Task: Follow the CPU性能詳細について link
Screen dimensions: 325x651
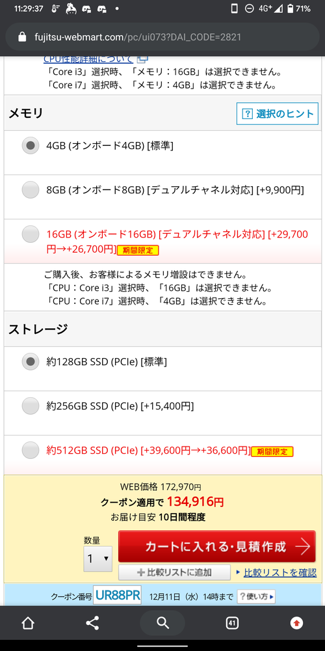Action: [x=88, y=59]
